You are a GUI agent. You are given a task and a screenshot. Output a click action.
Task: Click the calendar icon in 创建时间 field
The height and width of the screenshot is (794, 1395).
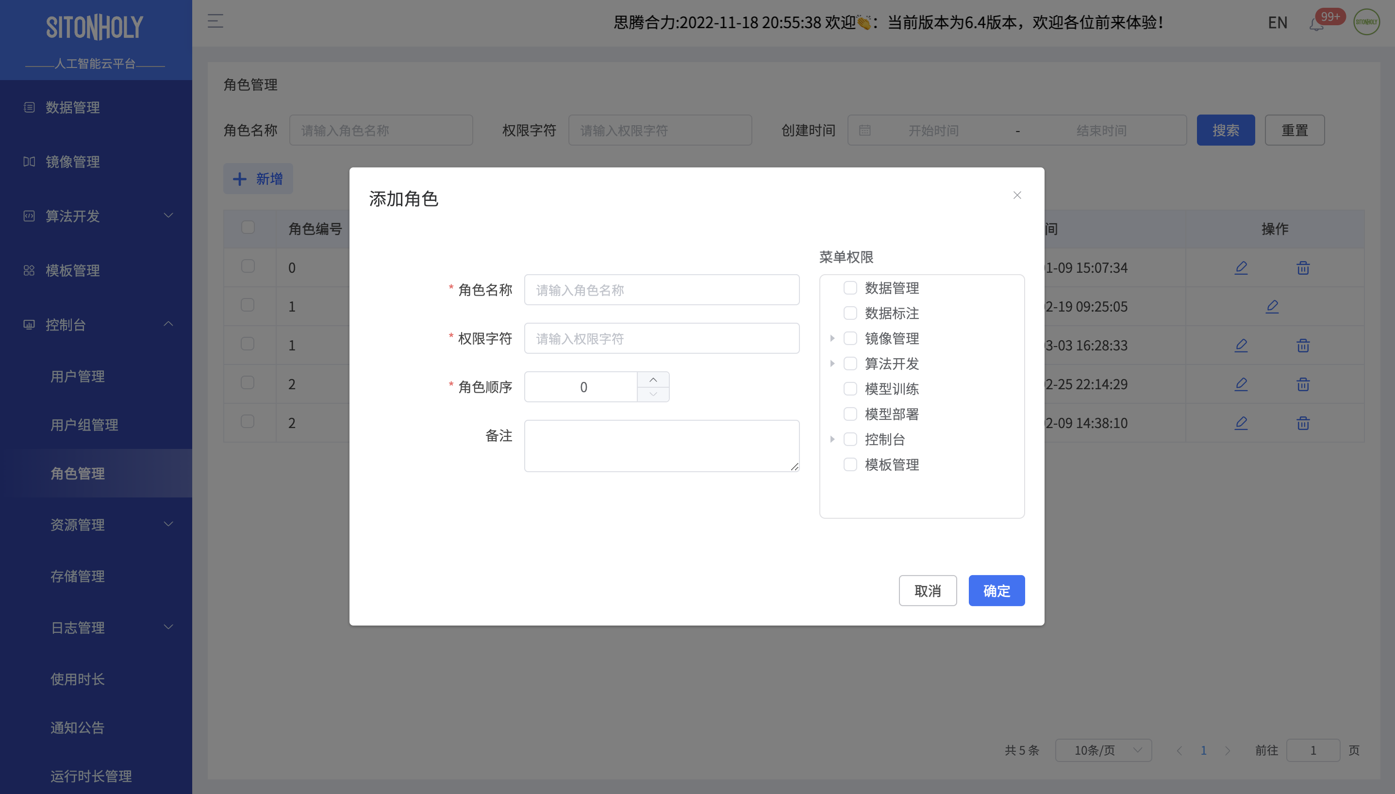tap(865, 131)
